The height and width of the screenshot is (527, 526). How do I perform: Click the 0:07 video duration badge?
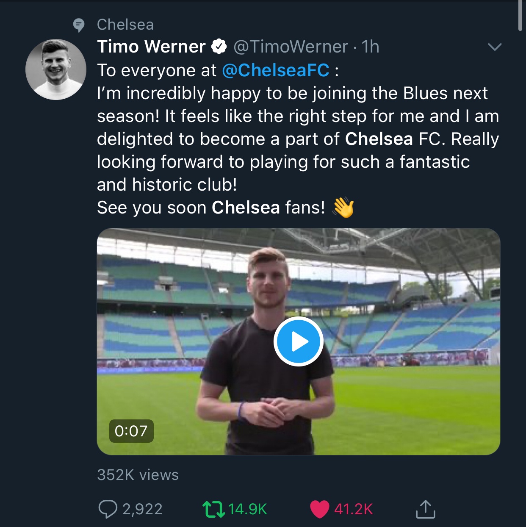click(131, 431)
